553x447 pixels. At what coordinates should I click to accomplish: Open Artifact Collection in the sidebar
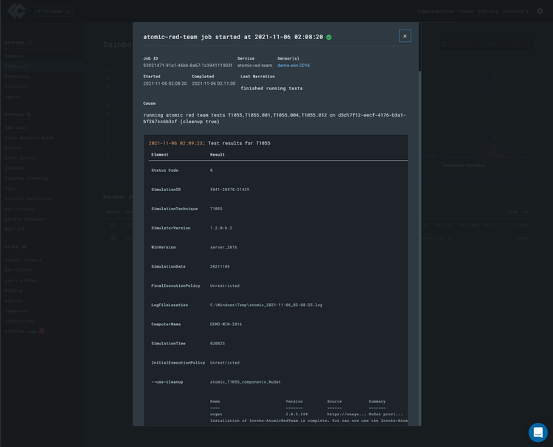[x=28, y=199]
